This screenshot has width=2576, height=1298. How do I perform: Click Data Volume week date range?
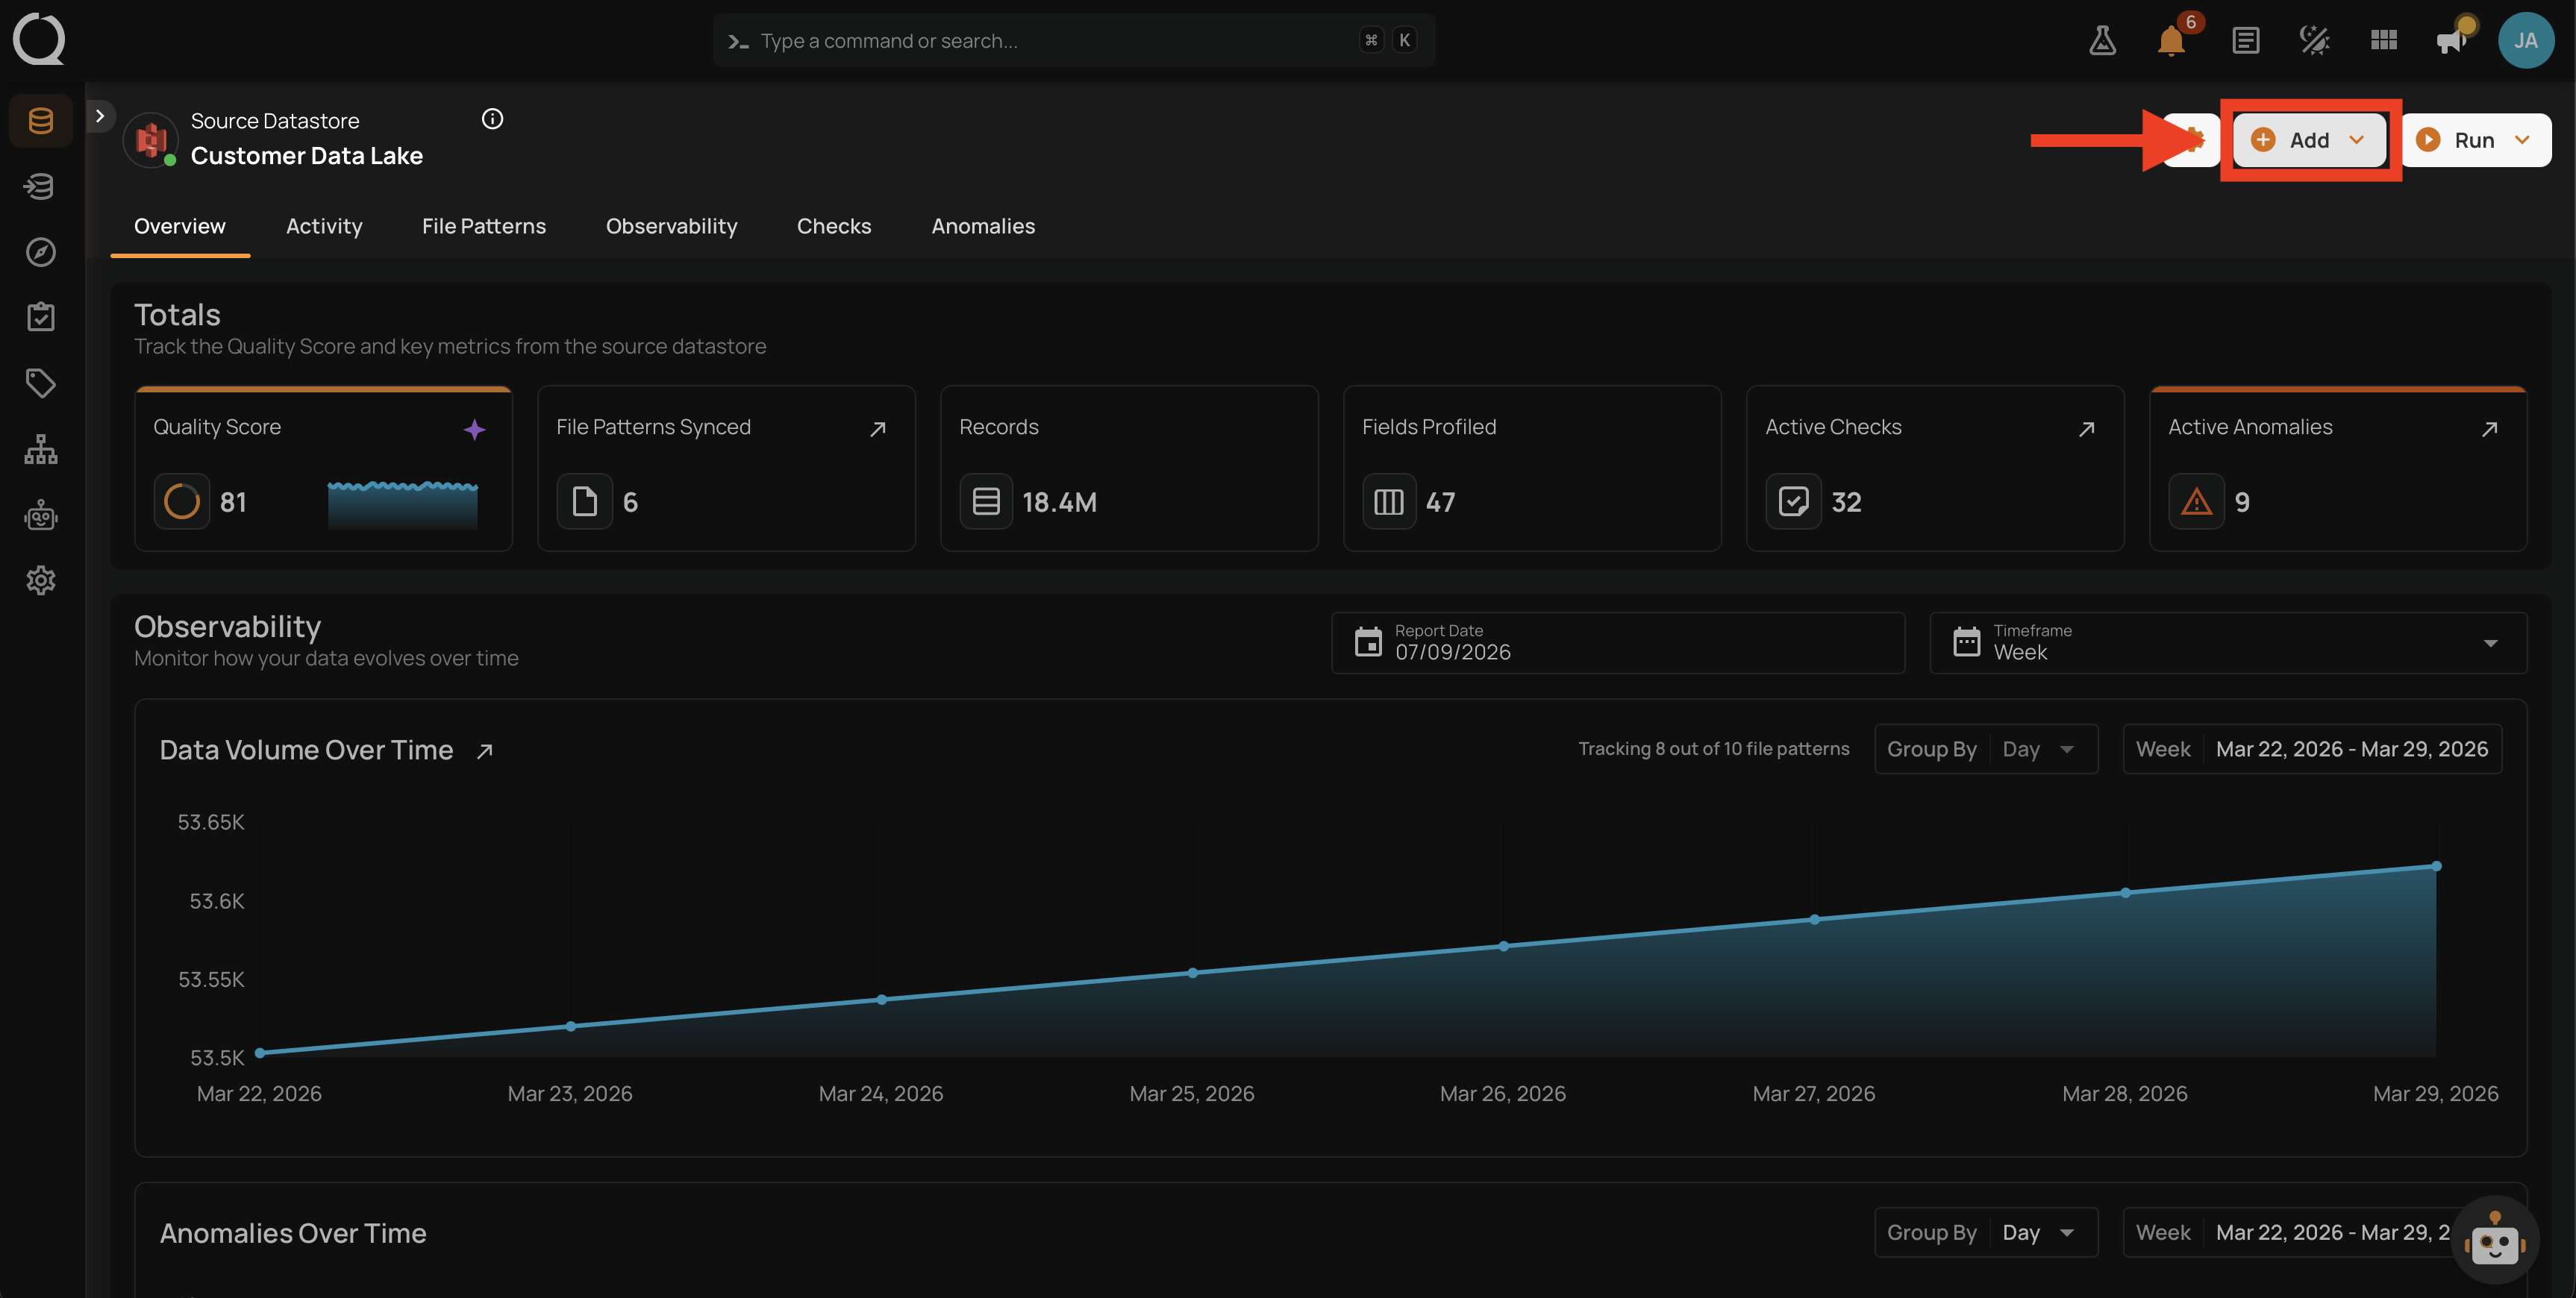tap(2312, 749)
